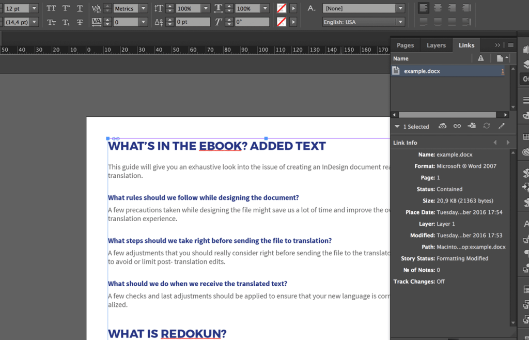
Task: Toggle Small Caps on
Action: pos(51,22)
